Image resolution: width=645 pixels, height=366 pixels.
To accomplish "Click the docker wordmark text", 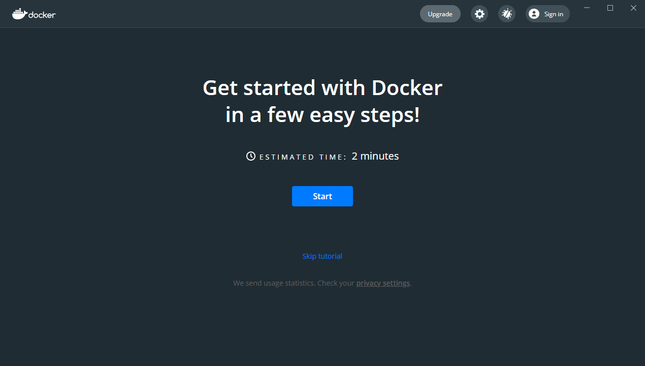I will tap(42, 14).
